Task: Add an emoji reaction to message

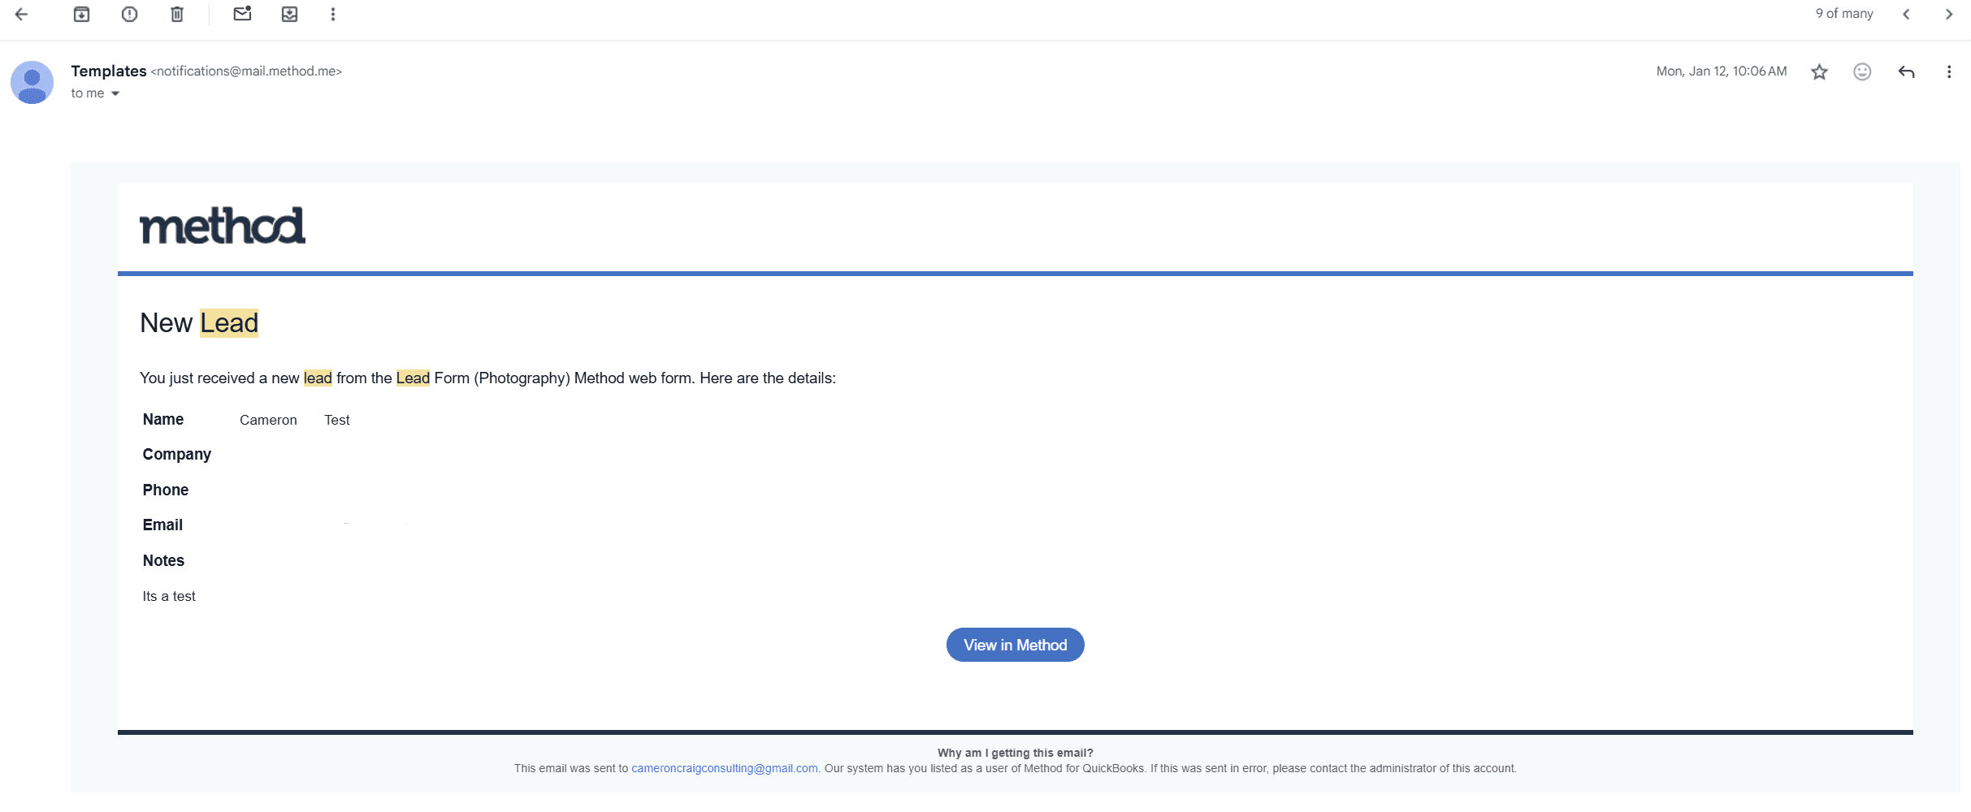Action: click(x=1862, y=71)
